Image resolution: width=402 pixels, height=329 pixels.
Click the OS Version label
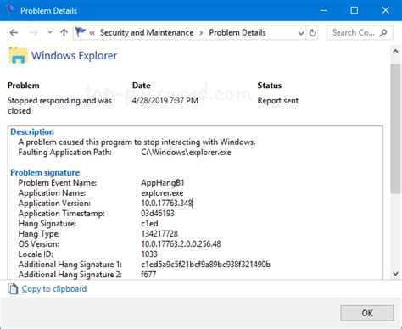pyautogui.click(x=39, y=244)
